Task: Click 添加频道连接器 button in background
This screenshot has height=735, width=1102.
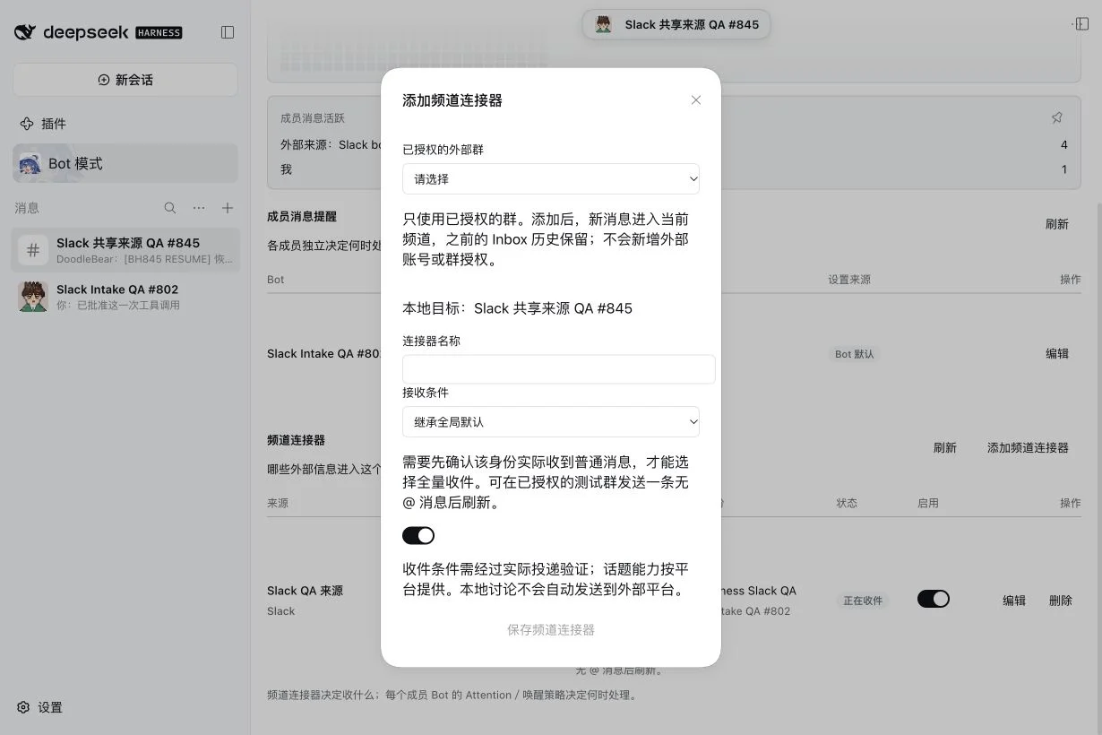Action: click(x=1028, y=447)
